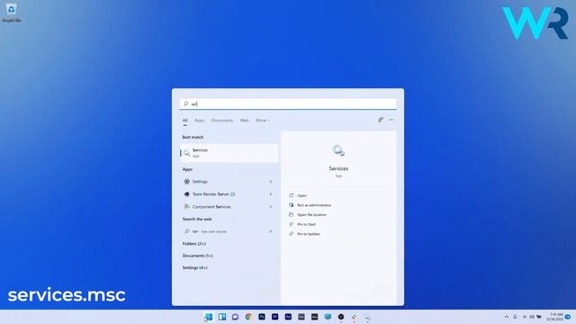Expand the Folders (2+) group
The image size is (576, 324).
pos(194,244)
